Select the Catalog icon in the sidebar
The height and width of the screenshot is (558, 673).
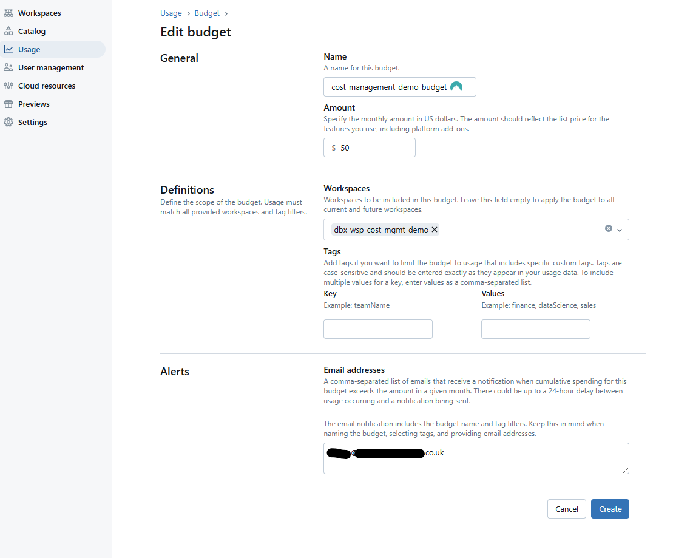pyautogui.click(x=8, y=31)
